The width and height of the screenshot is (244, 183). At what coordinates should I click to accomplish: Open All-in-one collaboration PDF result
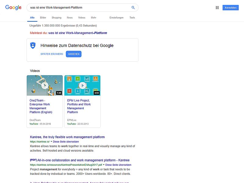click(x=83, y=160)
